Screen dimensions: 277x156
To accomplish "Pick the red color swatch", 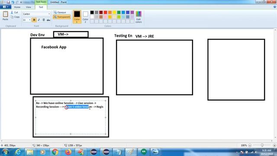I will tap(106, 13).
